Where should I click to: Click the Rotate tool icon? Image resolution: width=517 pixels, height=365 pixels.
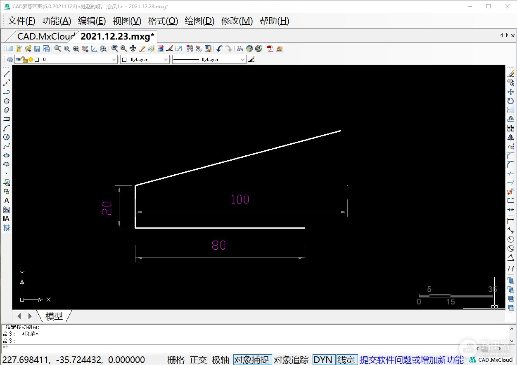(x=511, y=101)
